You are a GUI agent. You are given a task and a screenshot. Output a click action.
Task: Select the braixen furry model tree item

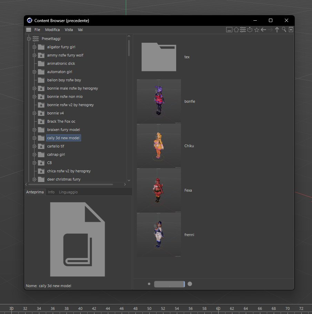pos(63,130)
